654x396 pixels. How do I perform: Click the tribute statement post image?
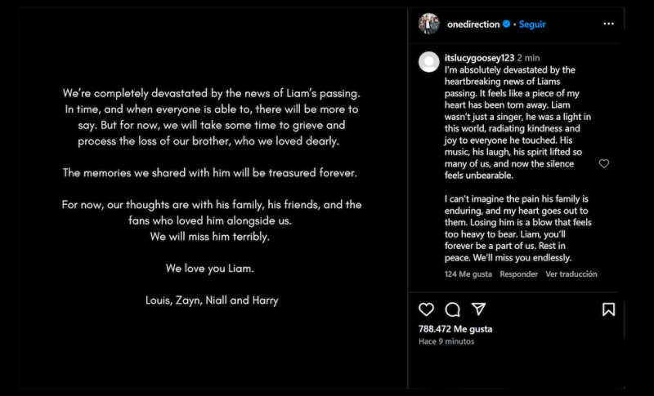coord(211,196)
